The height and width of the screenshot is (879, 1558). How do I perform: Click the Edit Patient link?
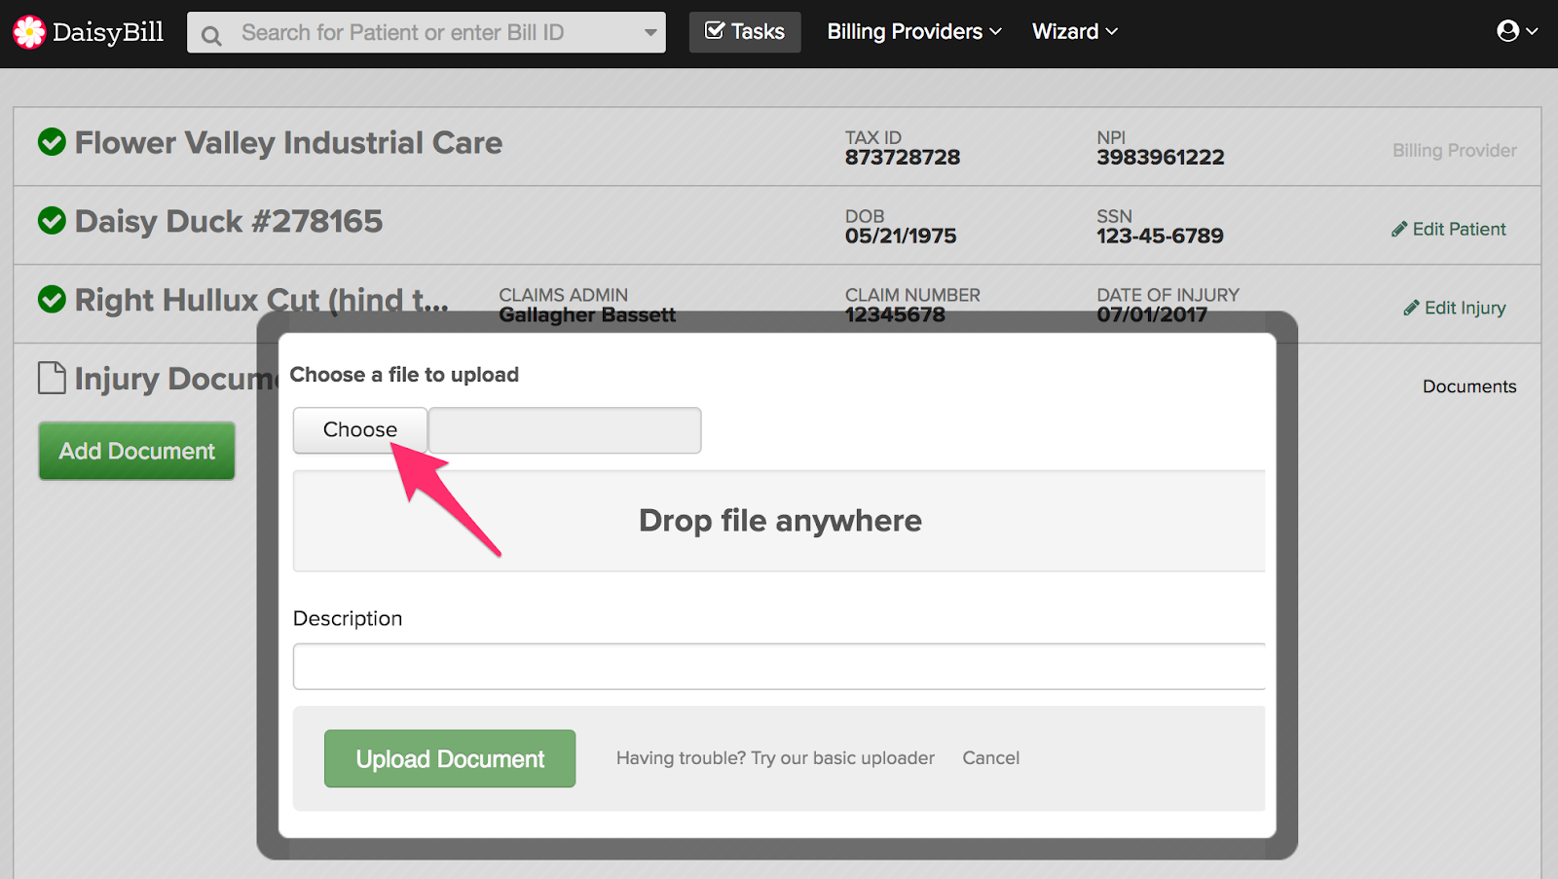1449,229
